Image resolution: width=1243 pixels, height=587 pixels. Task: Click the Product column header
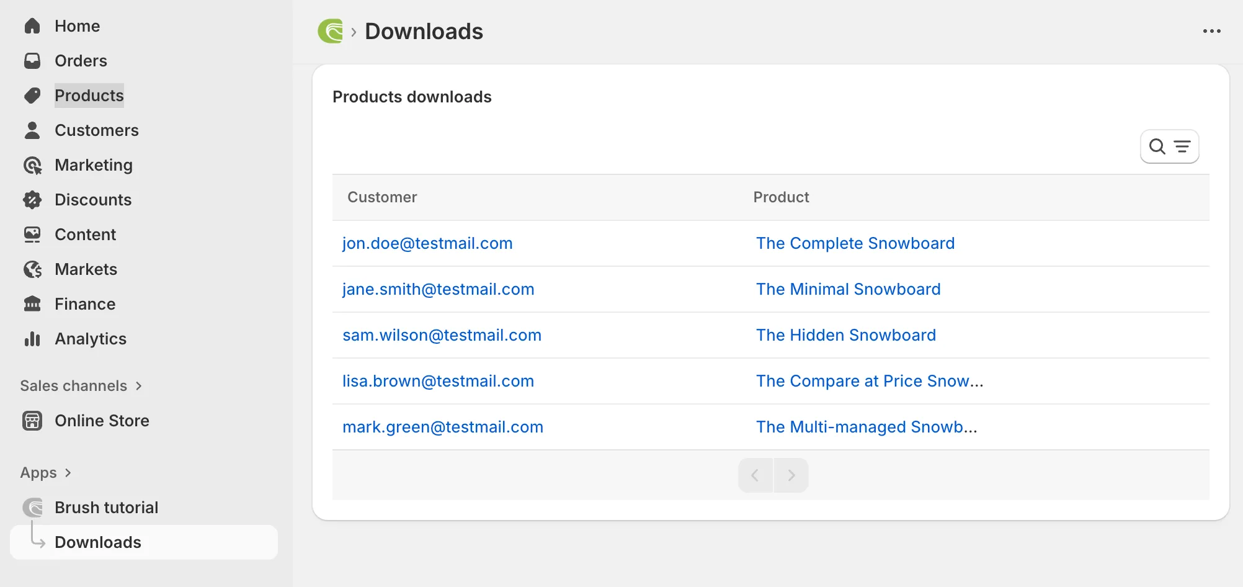(781, 197)
